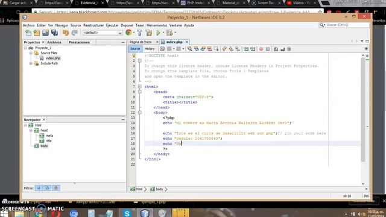Click the New File toolbar icon
The width and height of the screenshot is (386, 217).
click(x=28, y=33)
